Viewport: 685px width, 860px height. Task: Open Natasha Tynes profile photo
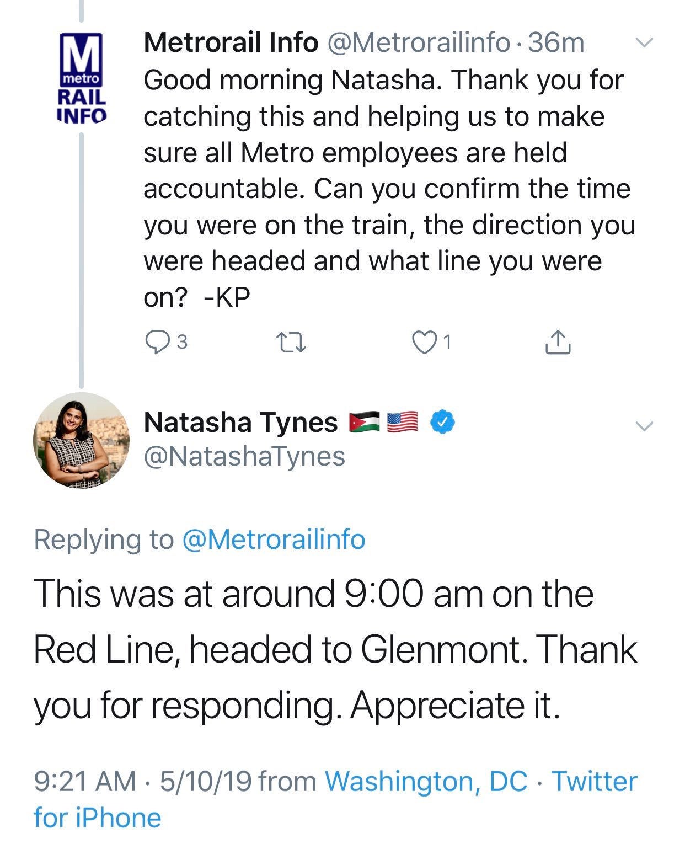(82, 440)
